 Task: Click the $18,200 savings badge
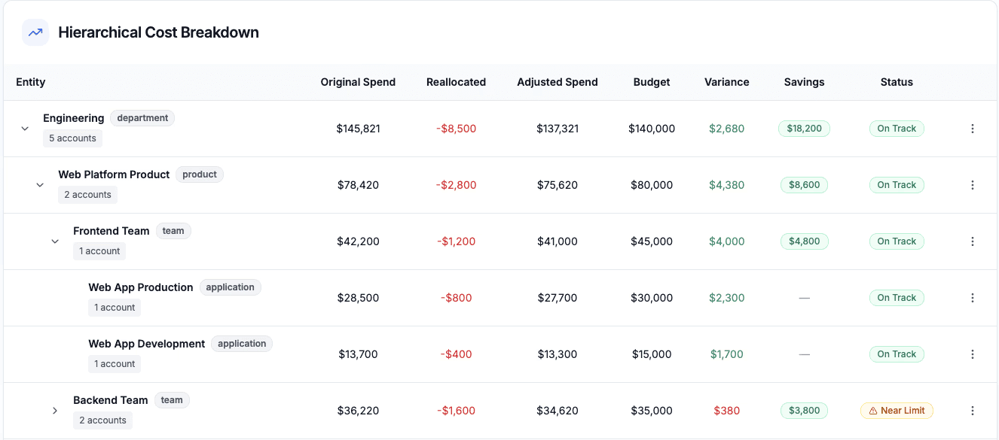point(804,129)
